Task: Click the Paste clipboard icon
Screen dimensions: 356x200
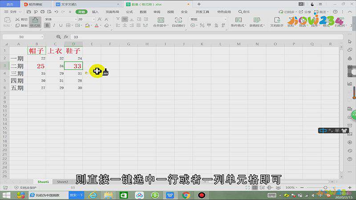Action: click(x=7, y=20)
